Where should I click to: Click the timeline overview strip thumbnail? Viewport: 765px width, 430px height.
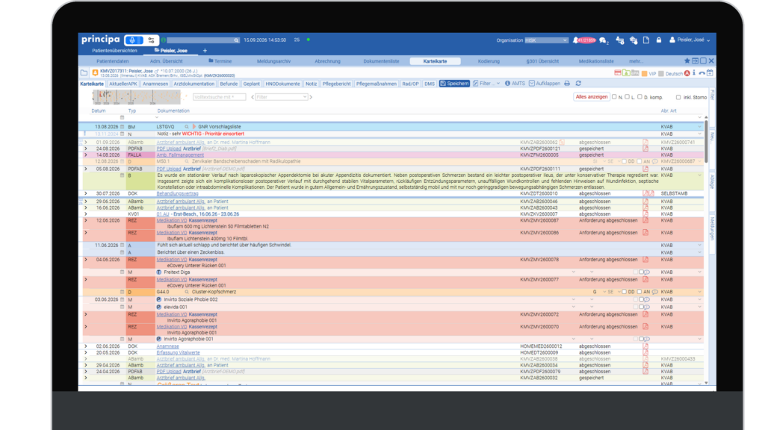tap(137, 97)
